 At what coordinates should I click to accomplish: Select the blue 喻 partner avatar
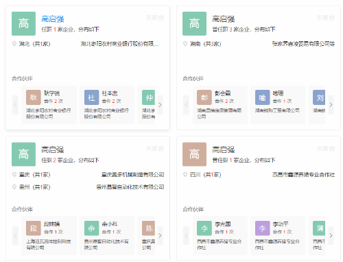[263, 97]
